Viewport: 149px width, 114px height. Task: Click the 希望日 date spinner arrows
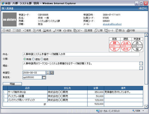(48, 73)
